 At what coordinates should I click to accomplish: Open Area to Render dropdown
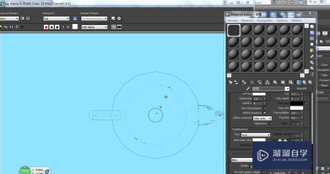[9, 18]
